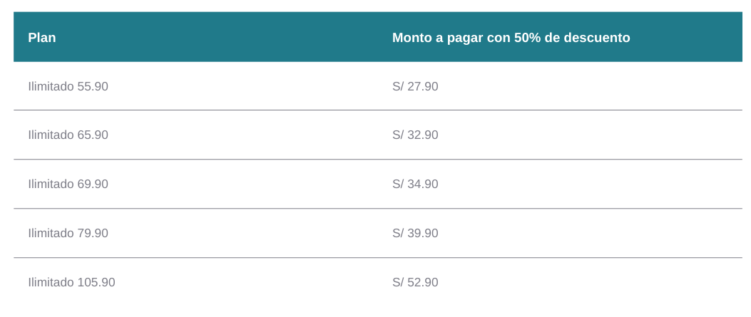This screenshot has height=317, width=751.
Task: Click the word "descuento" in the header
Action: click(x=597, y=38)
